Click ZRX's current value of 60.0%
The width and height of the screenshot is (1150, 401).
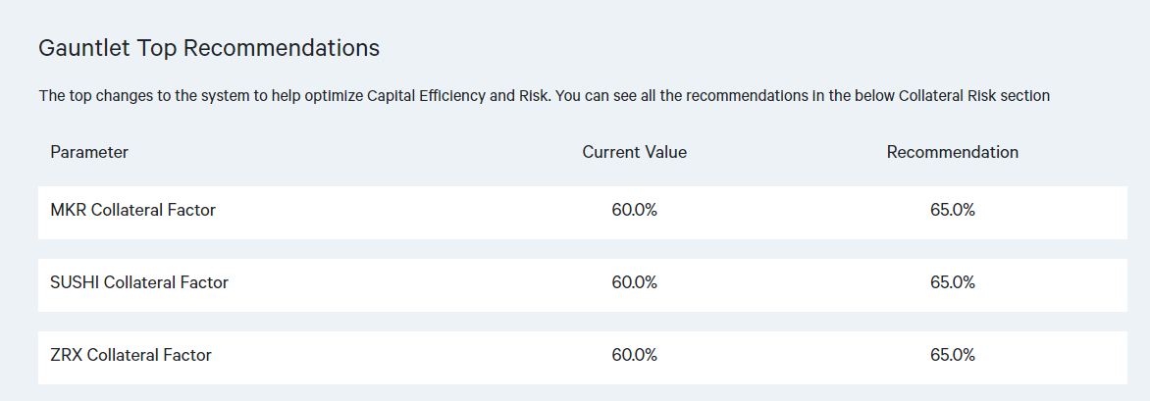(x=634, y=355)
